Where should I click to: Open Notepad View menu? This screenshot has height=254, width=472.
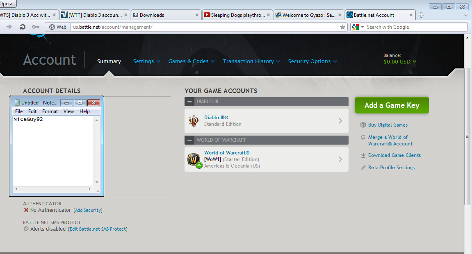click(x=68, y=111)
